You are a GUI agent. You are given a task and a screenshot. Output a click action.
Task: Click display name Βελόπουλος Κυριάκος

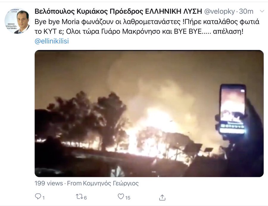tap(71, 11)
